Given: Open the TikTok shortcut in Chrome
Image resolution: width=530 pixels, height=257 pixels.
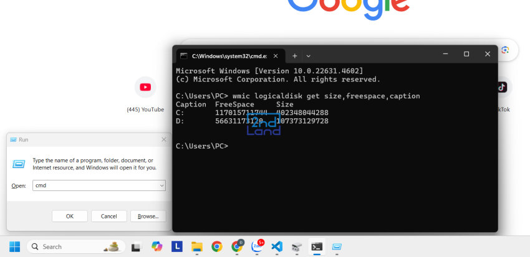Looking at the screenshot, I should click(x=502, y=87).
